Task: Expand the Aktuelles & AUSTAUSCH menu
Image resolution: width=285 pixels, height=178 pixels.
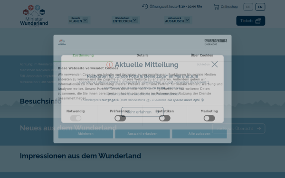Action: (178, 20)
